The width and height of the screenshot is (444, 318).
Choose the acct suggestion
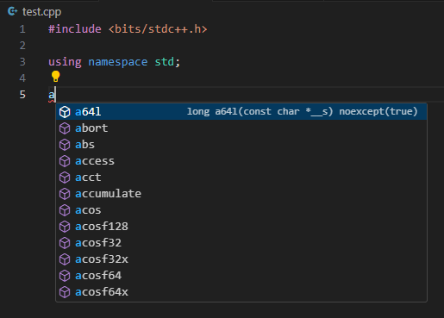pos(241,178)
